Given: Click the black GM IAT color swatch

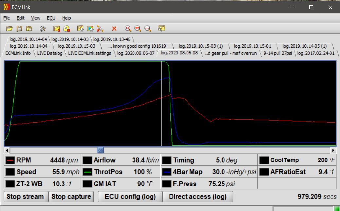Looking at the screenshot, I should pyautogui.click(x=88, y=184).
